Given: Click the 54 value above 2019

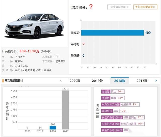Looking at the screenshot, I should click(x=40, y=127).
